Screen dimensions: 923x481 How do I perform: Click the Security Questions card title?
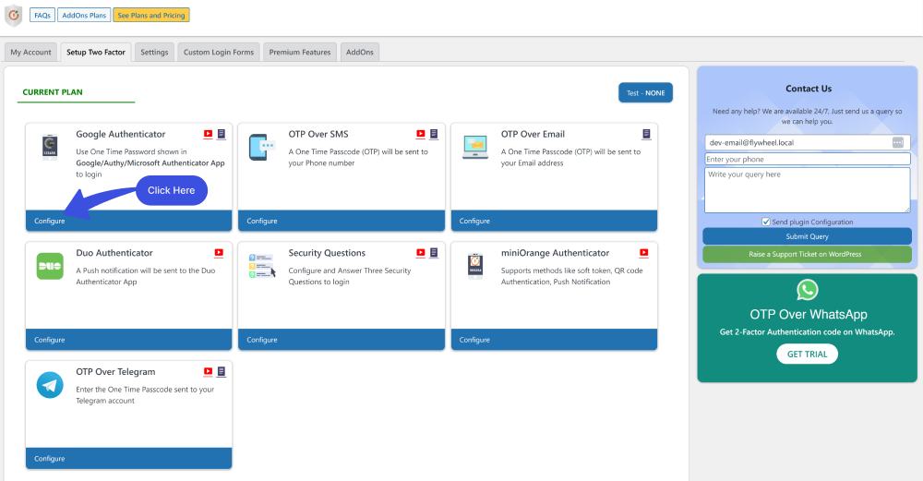327,253
